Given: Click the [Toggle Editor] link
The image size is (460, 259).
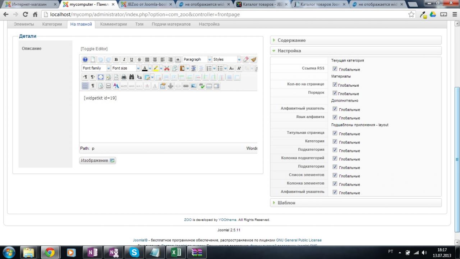Looking at the screenshot, I should coord(94,49).
